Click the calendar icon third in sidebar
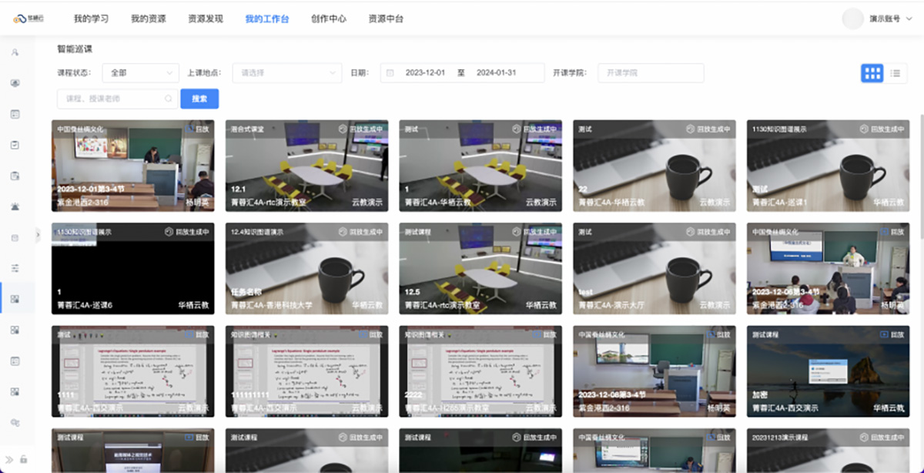Screen dimensions: 924x473 pyautogui.click(x=15, y=114)
